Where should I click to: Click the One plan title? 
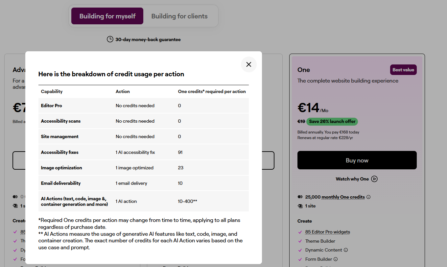(304, 70)
